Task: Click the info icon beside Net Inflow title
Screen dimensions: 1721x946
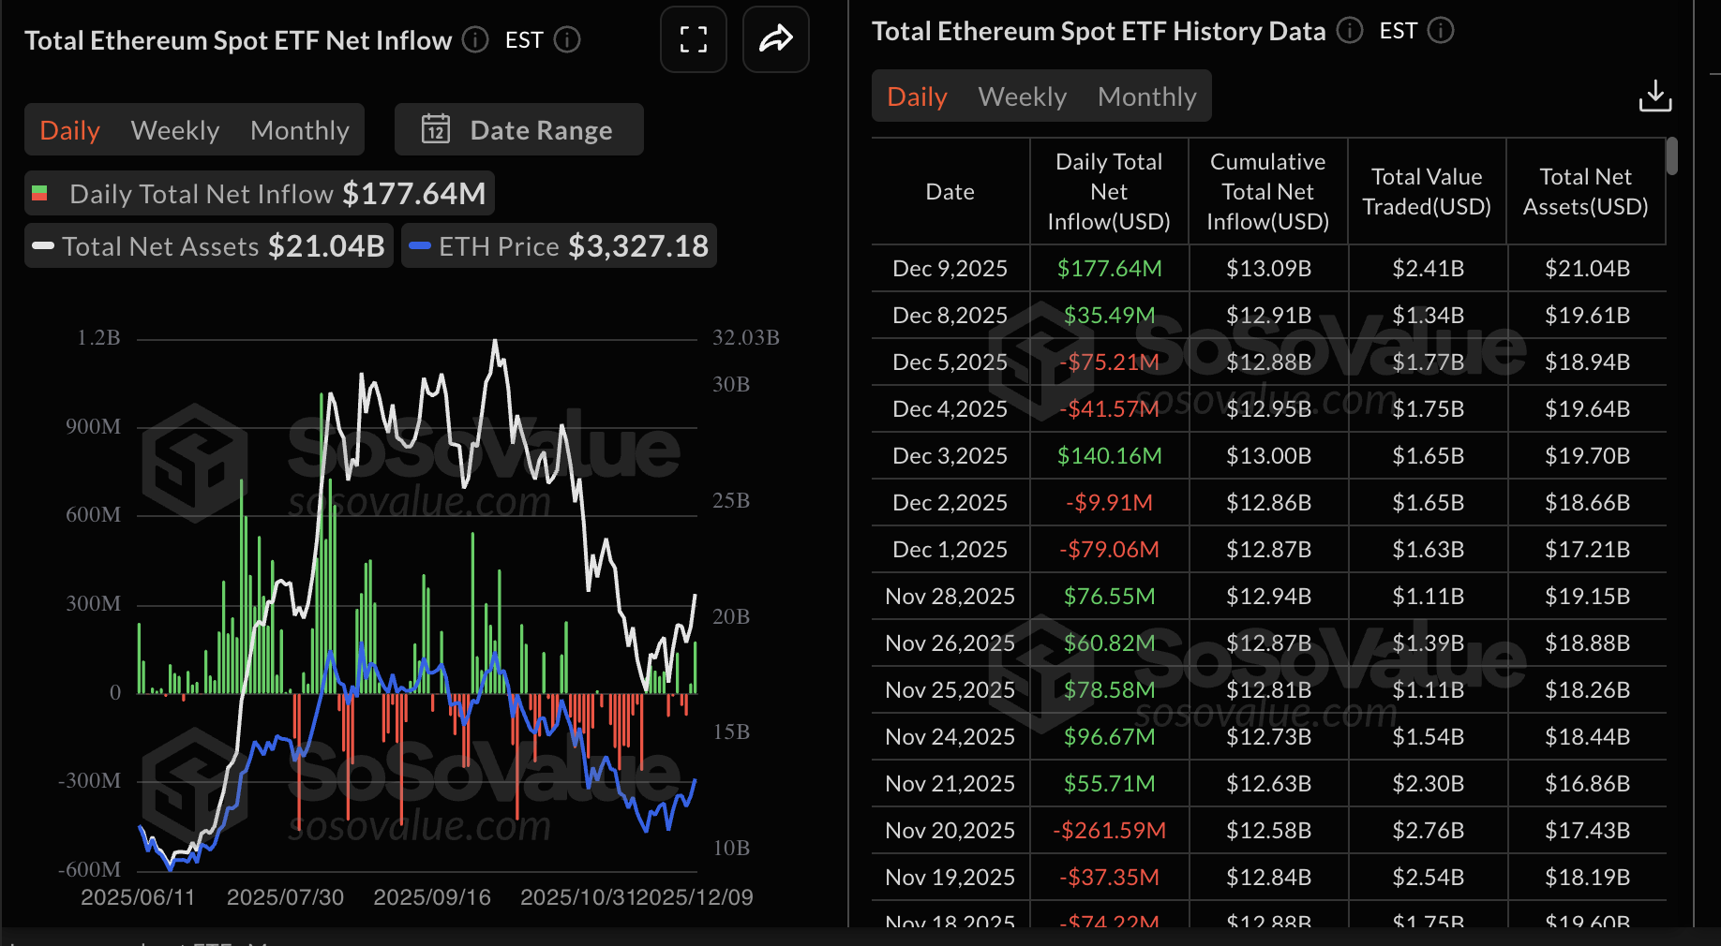Action: click(x=474, y=40)
